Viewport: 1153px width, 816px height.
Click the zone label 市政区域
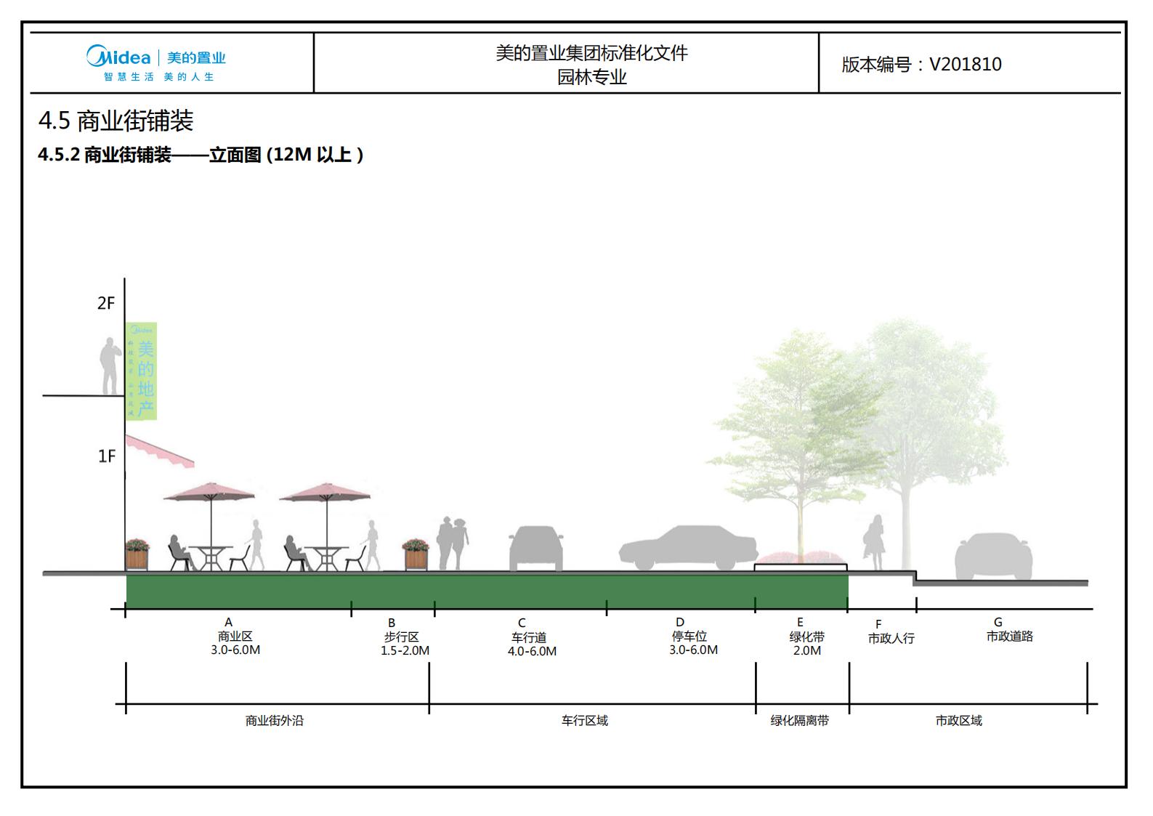pos(958,721)
